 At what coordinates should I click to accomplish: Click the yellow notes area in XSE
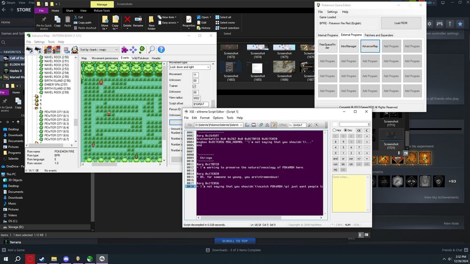click(351, 194)
